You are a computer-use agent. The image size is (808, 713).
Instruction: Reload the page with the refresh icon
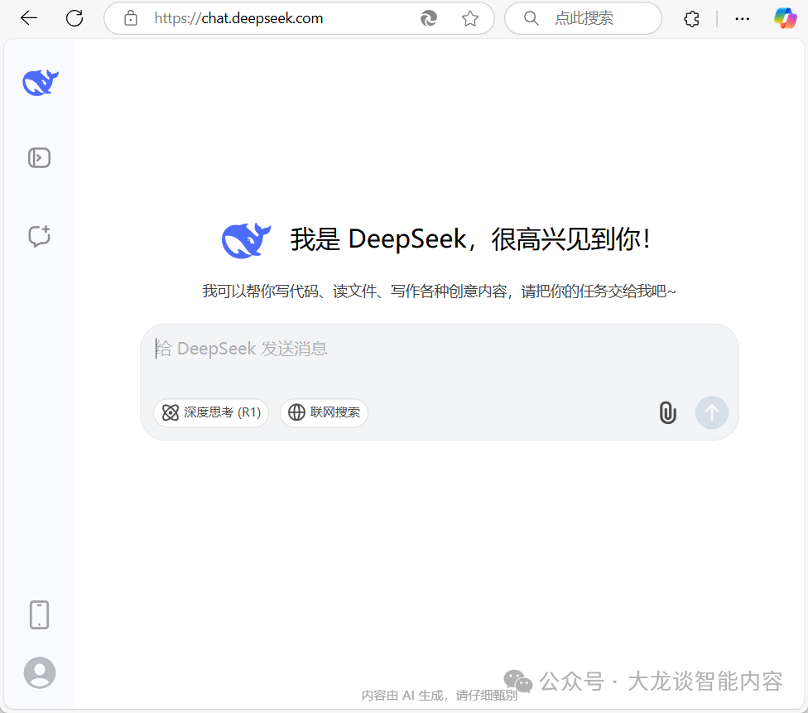[x=75, y=18]
